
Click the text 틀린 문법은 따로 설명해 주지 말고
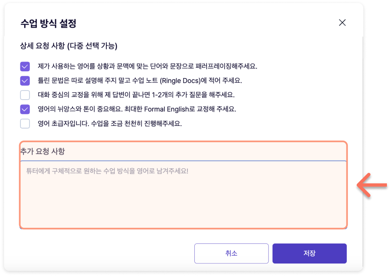[x=84, y=81]
